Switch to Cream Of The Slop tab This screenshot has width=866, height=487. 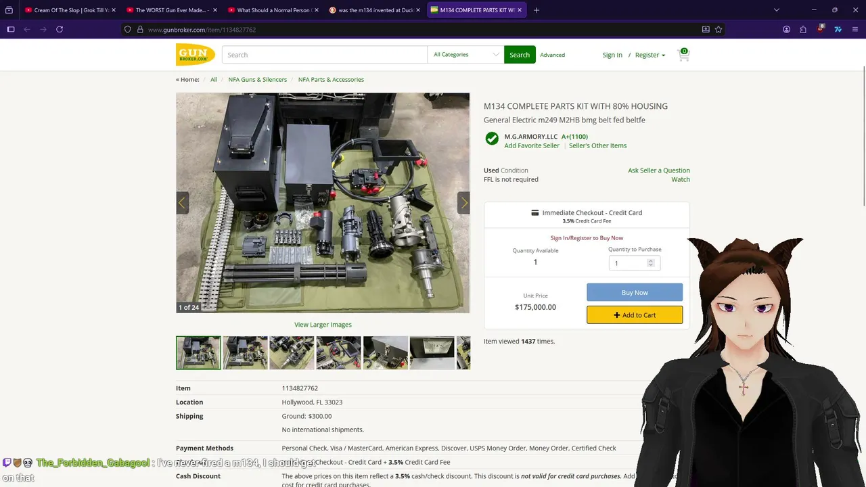[70, 10]
